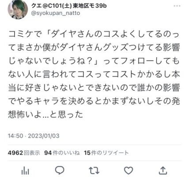
Task: Click the number 4962 in view count
Action: (15, 153)
